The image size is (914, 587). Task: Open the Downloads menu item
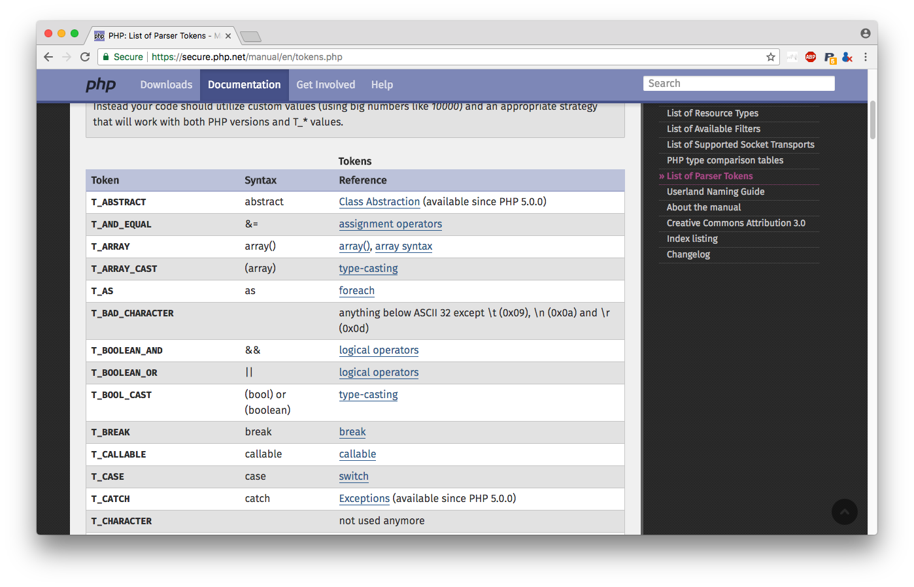click(166, 84)
